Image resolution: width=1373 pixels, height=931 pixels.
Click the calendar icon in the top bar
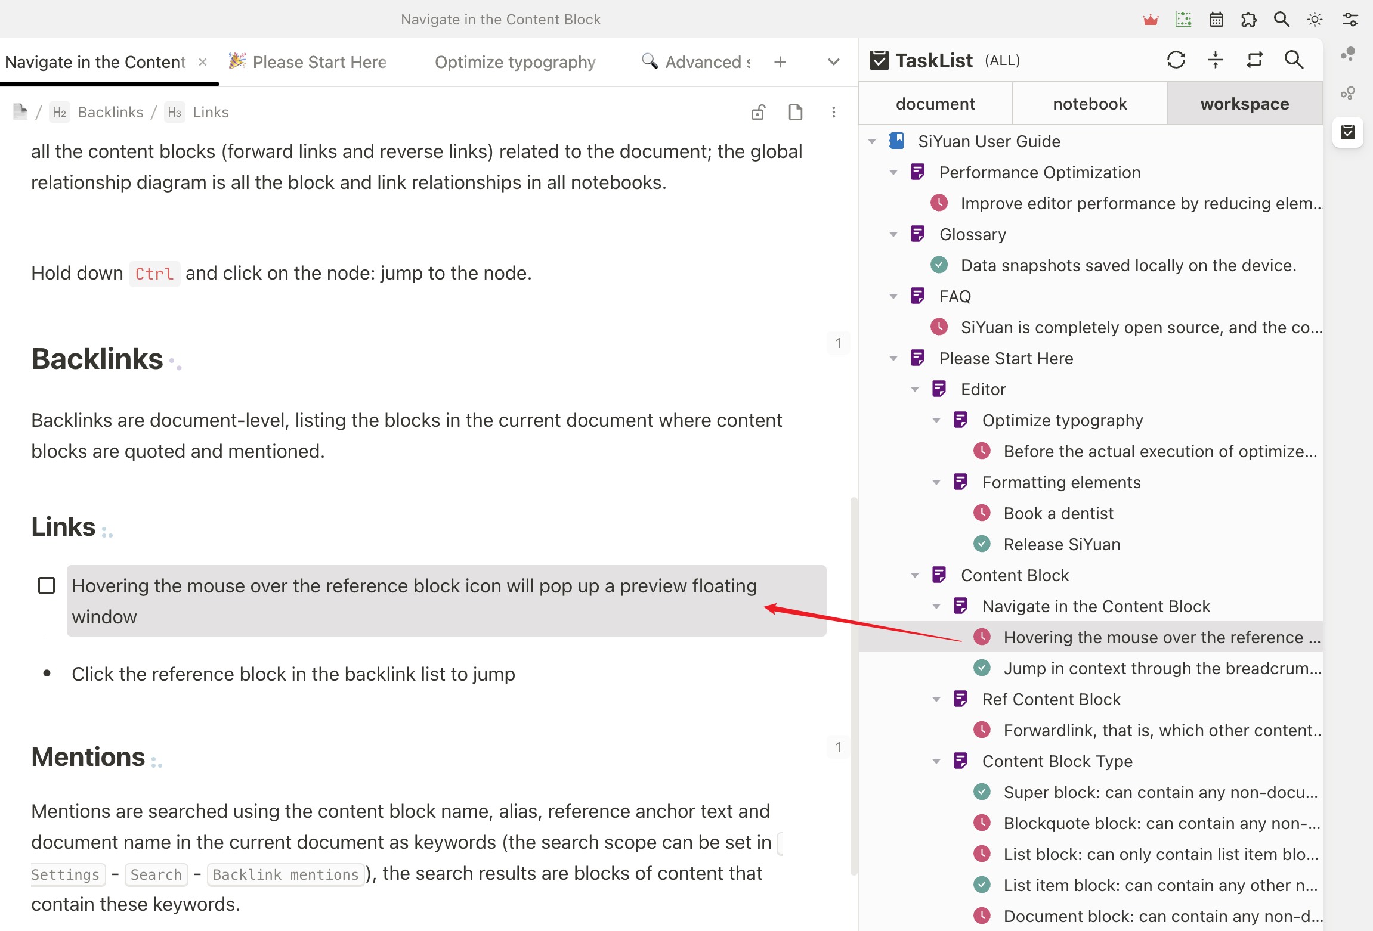coord(1216,19)
